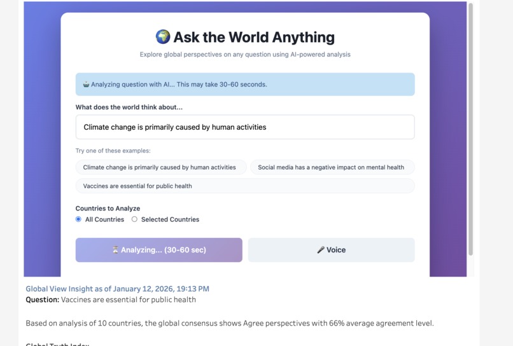
Task: Click the Question: Vaccines are essential line
Action: pos(111,300)
